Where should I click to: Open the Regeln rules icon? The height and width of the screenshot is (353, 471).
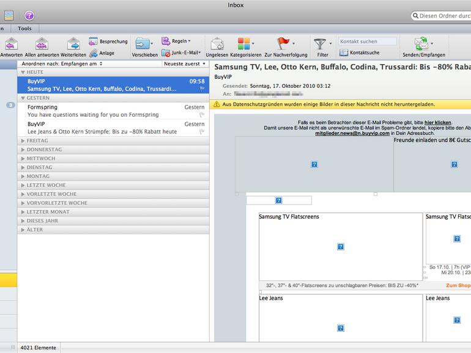click(166, 41)
